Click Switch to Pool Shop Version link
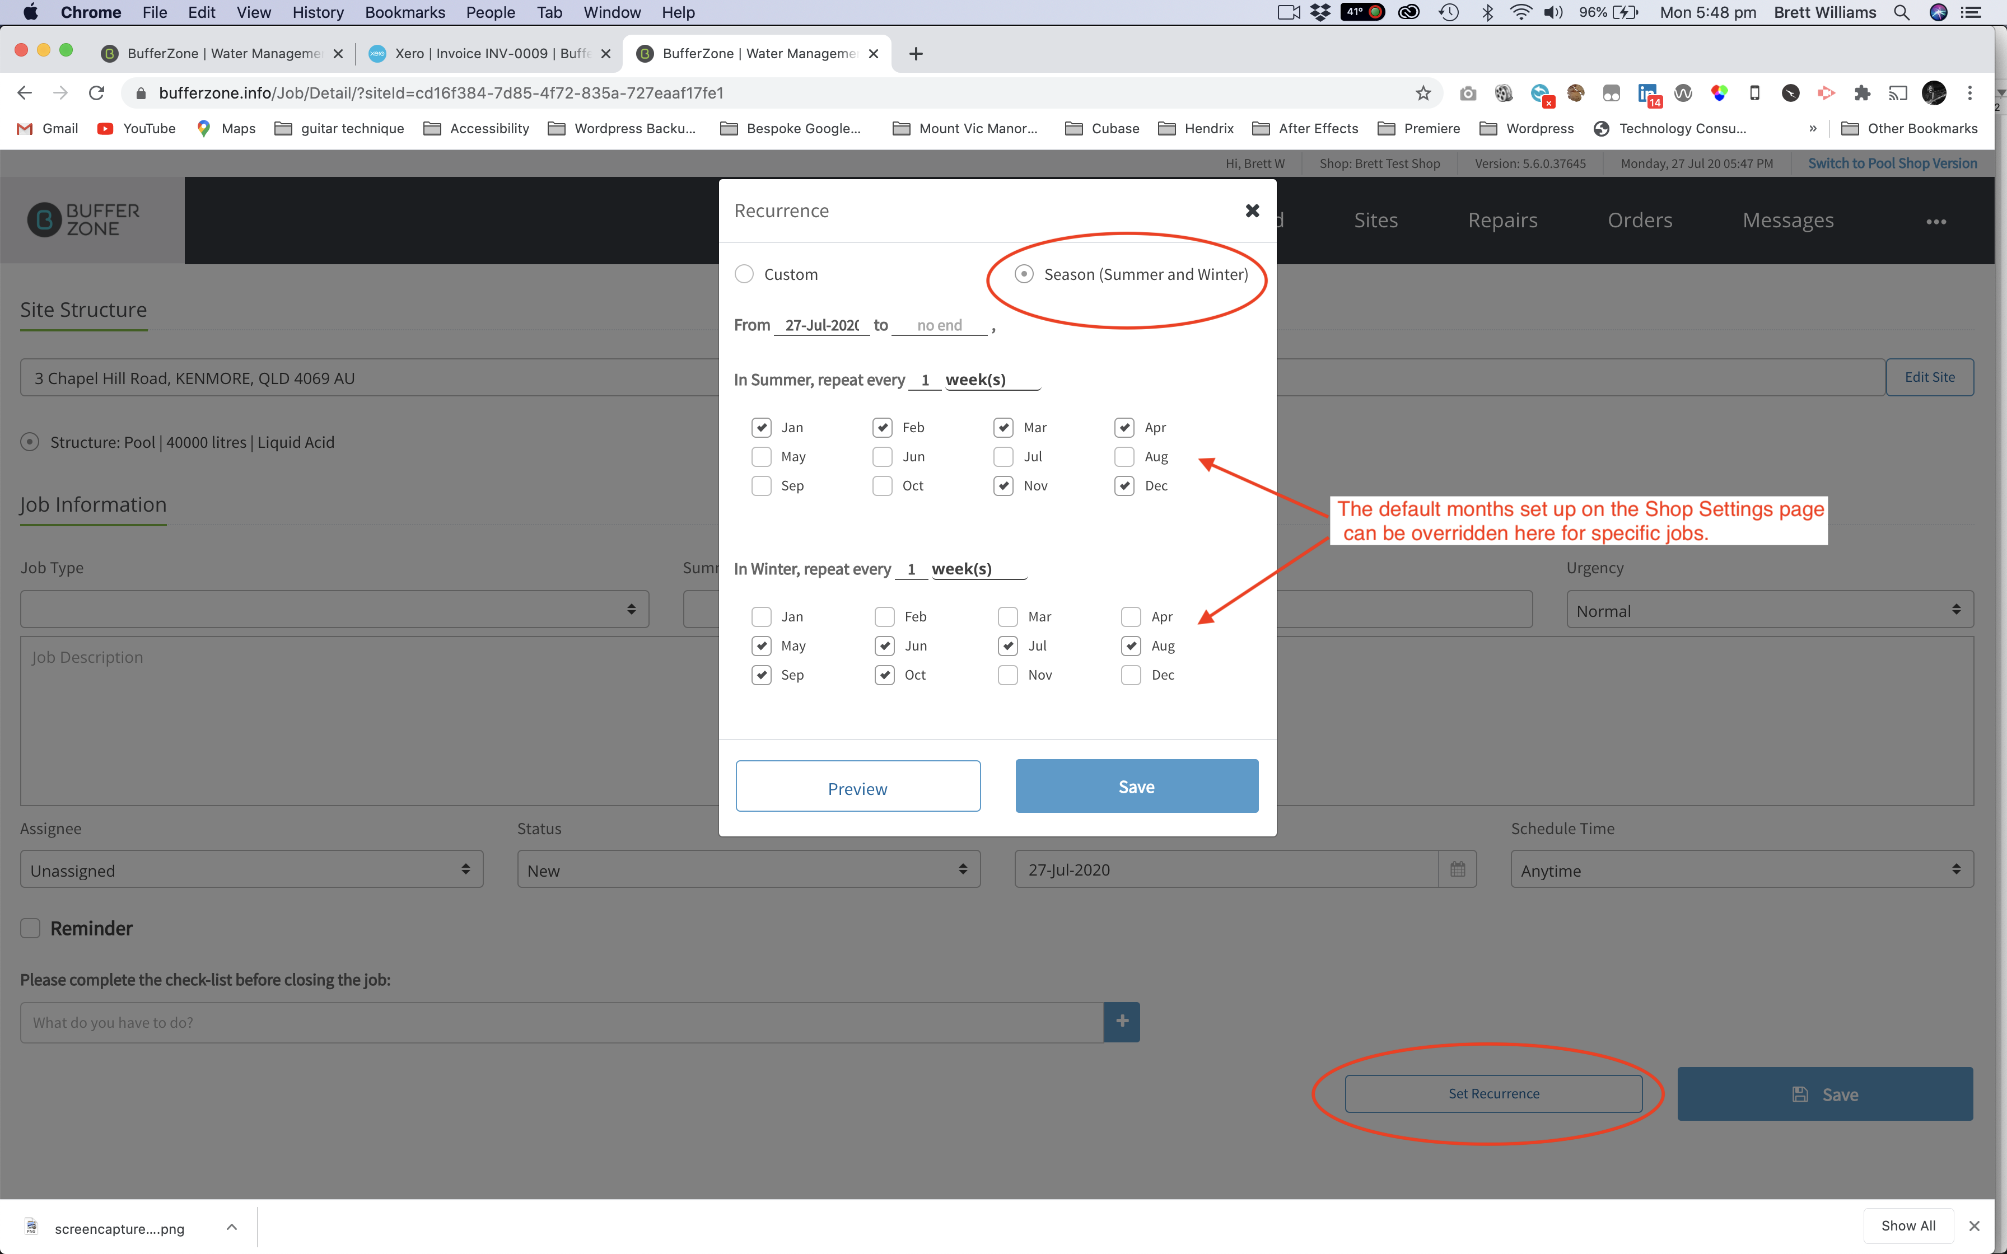2007x1254 pixels. [x=1893, y=163]
